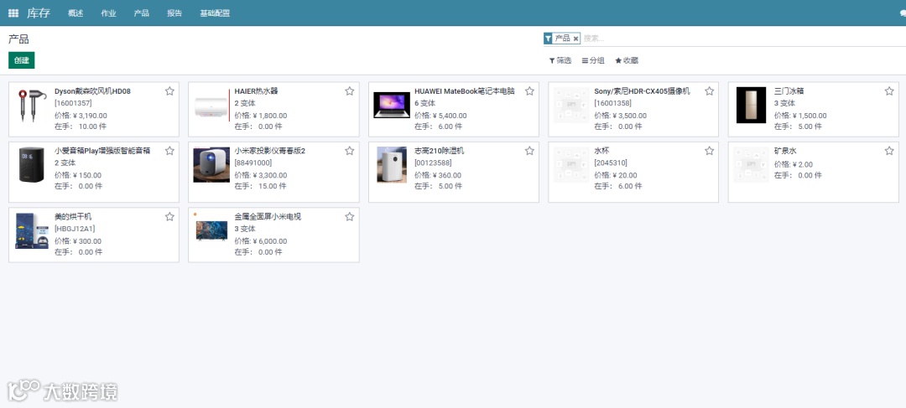Toggle favorite star on HUAWEI MateBook笔记本电脑
The height and width of the screenshot is (408, 906).
coord(529,91)
